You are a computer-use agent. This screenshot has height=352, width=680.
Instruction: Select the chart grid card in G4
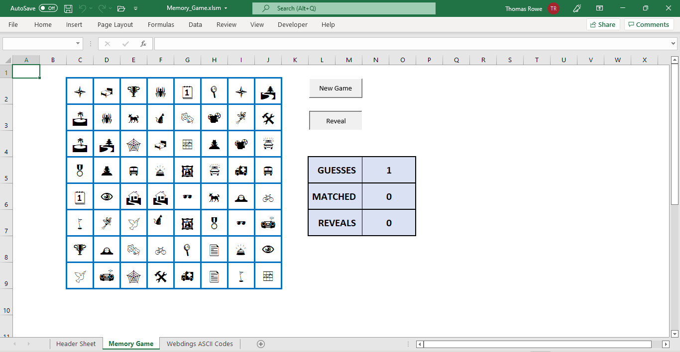(188, 144)
